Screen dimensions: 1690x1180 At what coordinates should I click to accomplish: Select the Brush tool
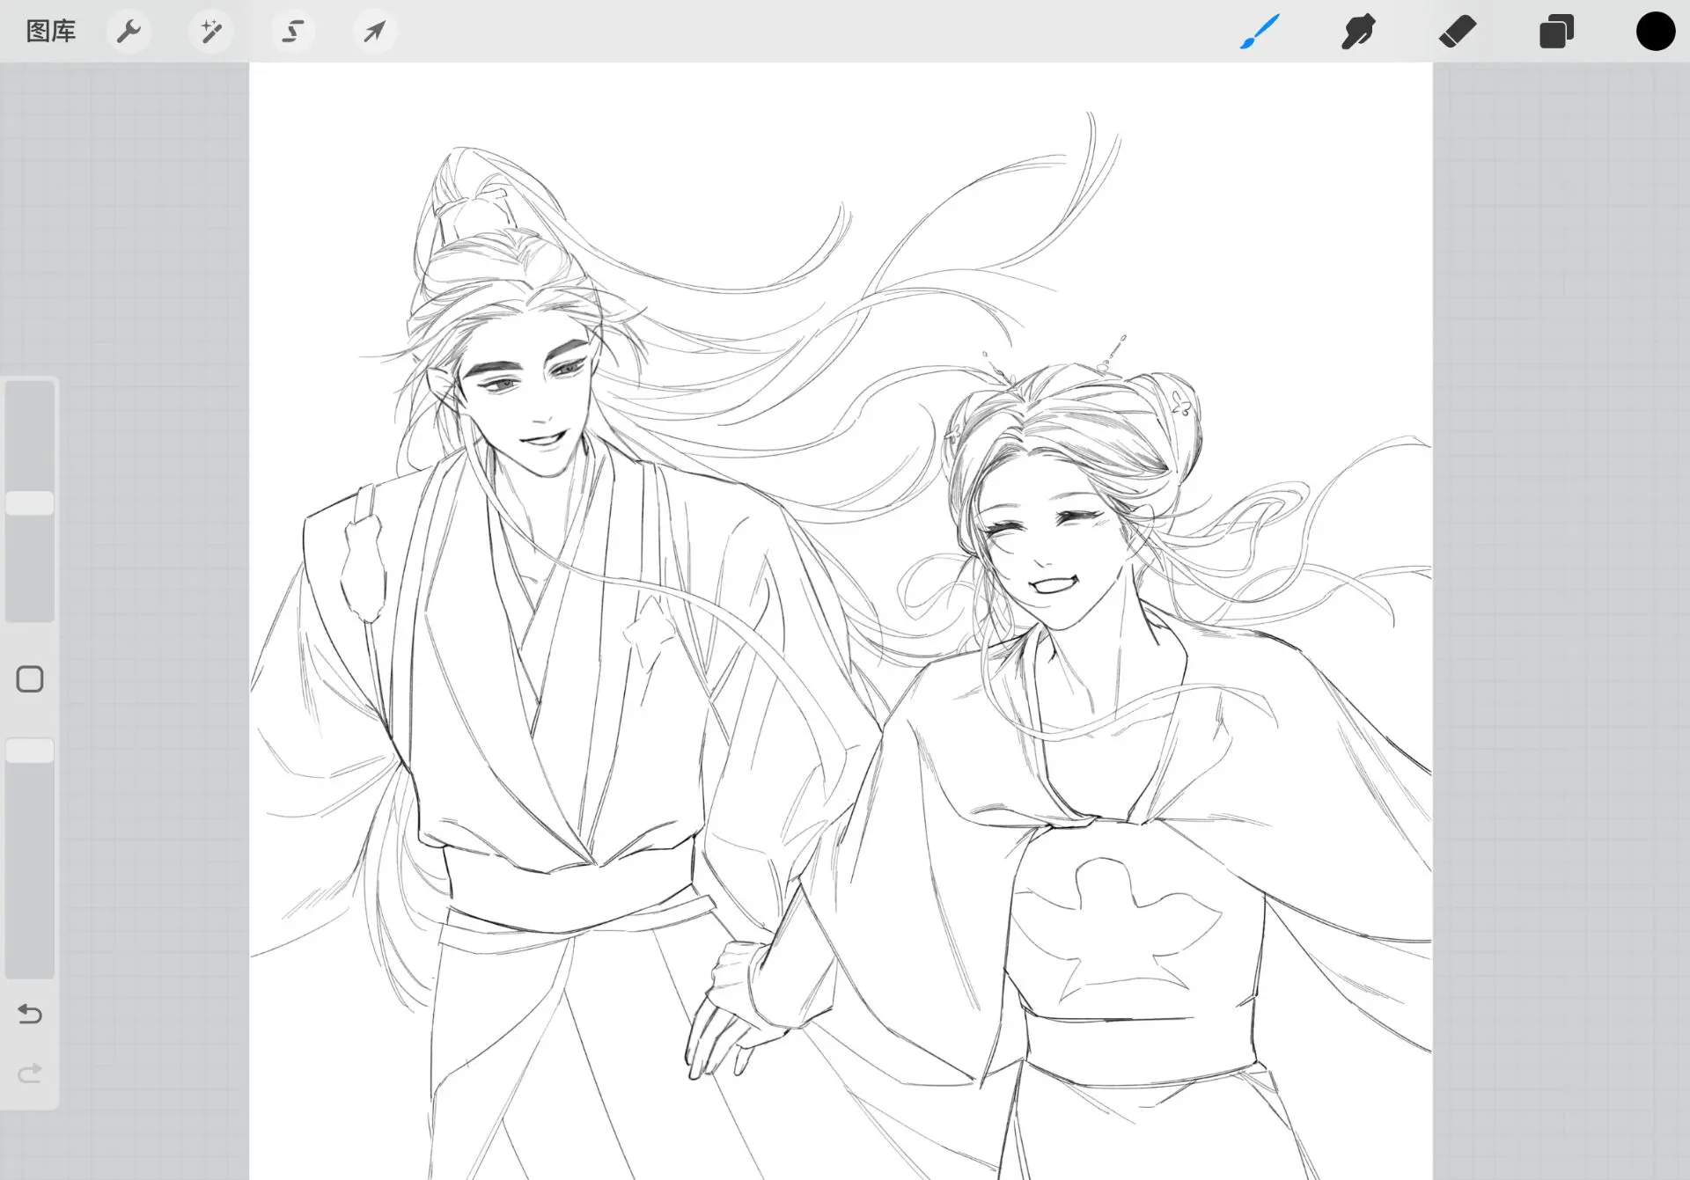[1260, 32]
